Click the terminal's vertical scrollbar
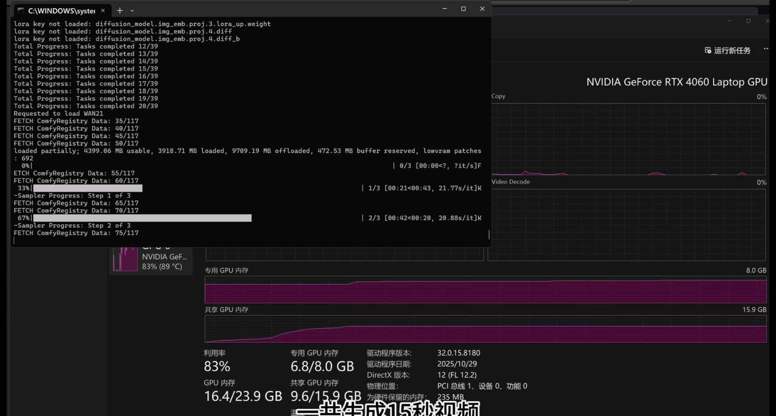This screenshot has height=416, width=776. point(489,235)
